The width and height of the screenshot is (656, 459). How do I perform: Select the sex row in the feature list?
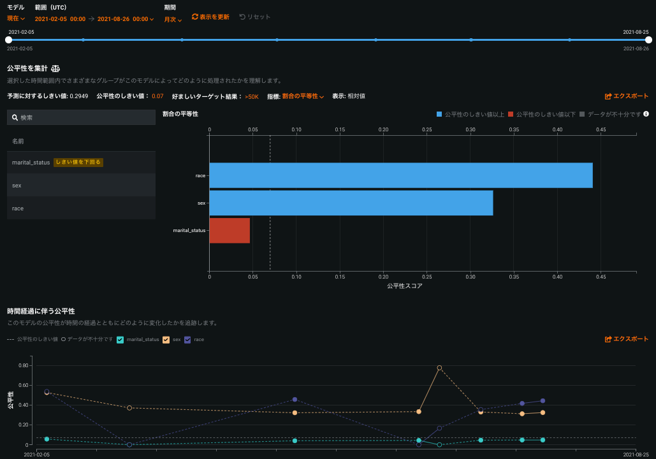click(81, 186)
